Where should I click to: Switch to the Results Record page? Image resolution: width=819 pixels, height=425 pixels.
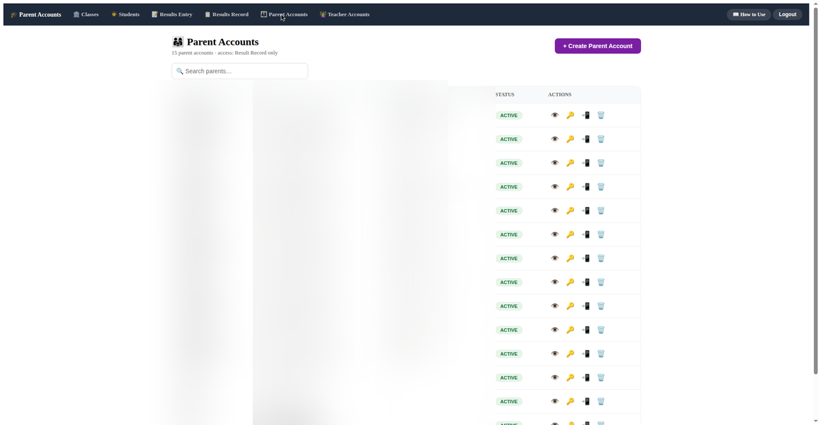tap(227, 14)
